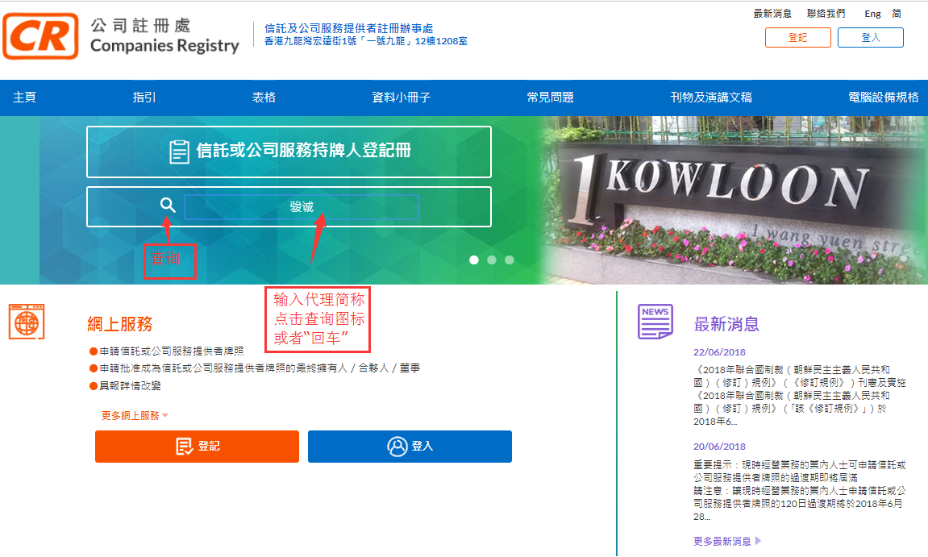Click the CR Companies Registry logo
928x557 pixels.
point(40,36)
